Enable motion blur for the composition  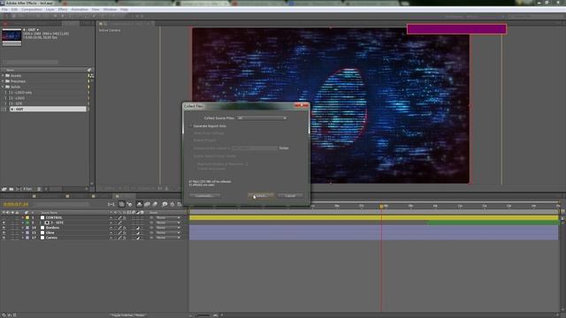click(156, 204)
